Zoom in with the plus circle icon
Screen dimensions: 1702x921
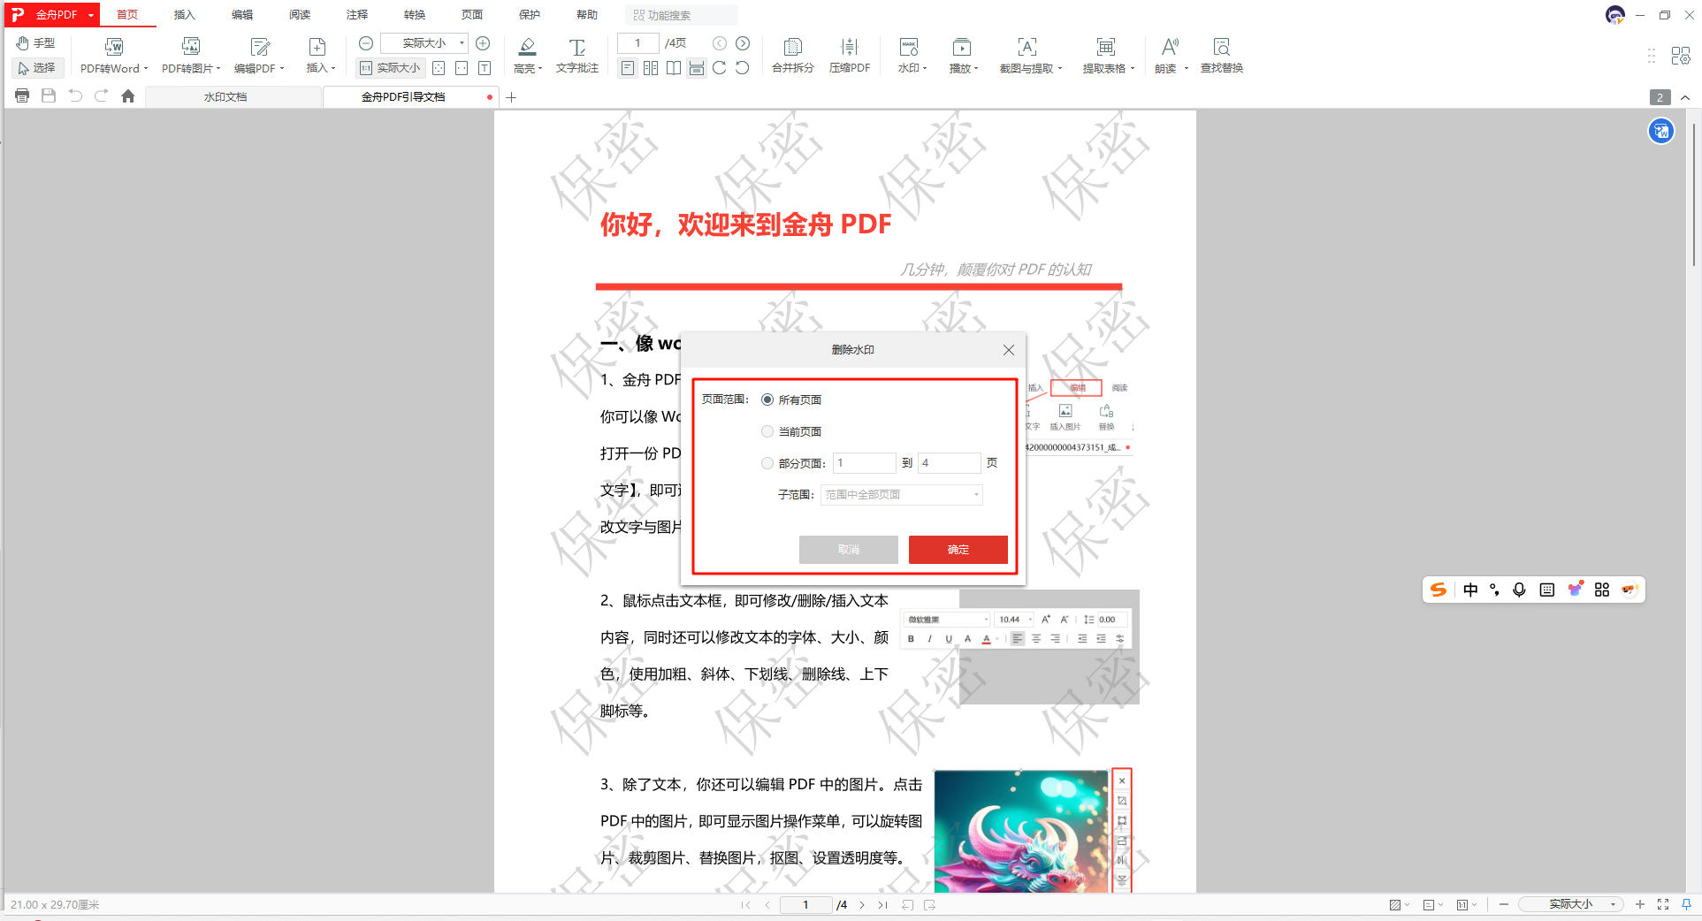[483, 43]
